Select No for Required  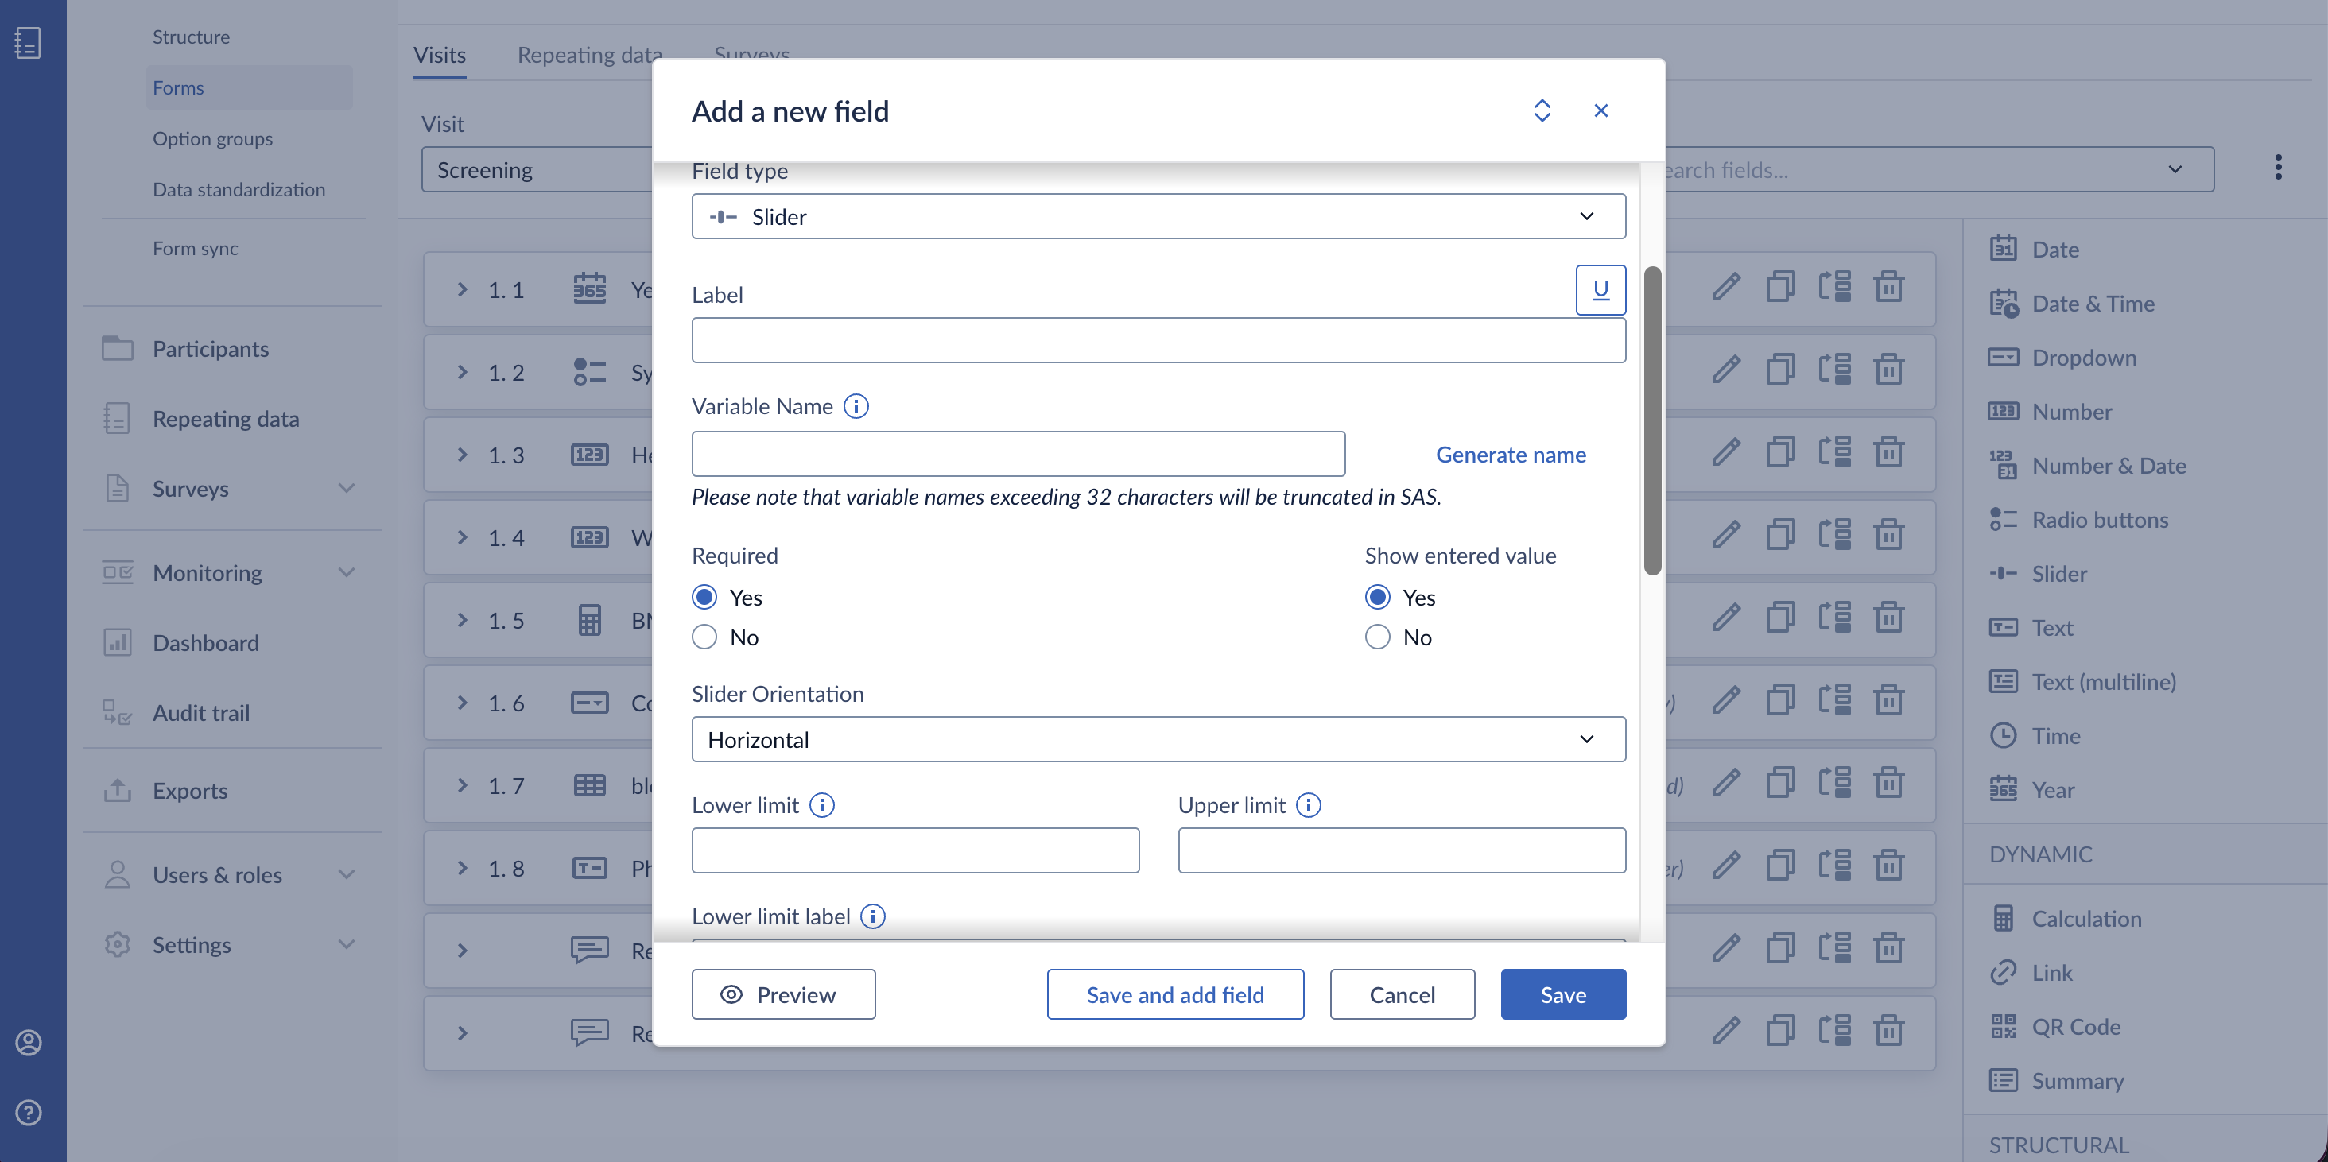[x=704, y=637]
